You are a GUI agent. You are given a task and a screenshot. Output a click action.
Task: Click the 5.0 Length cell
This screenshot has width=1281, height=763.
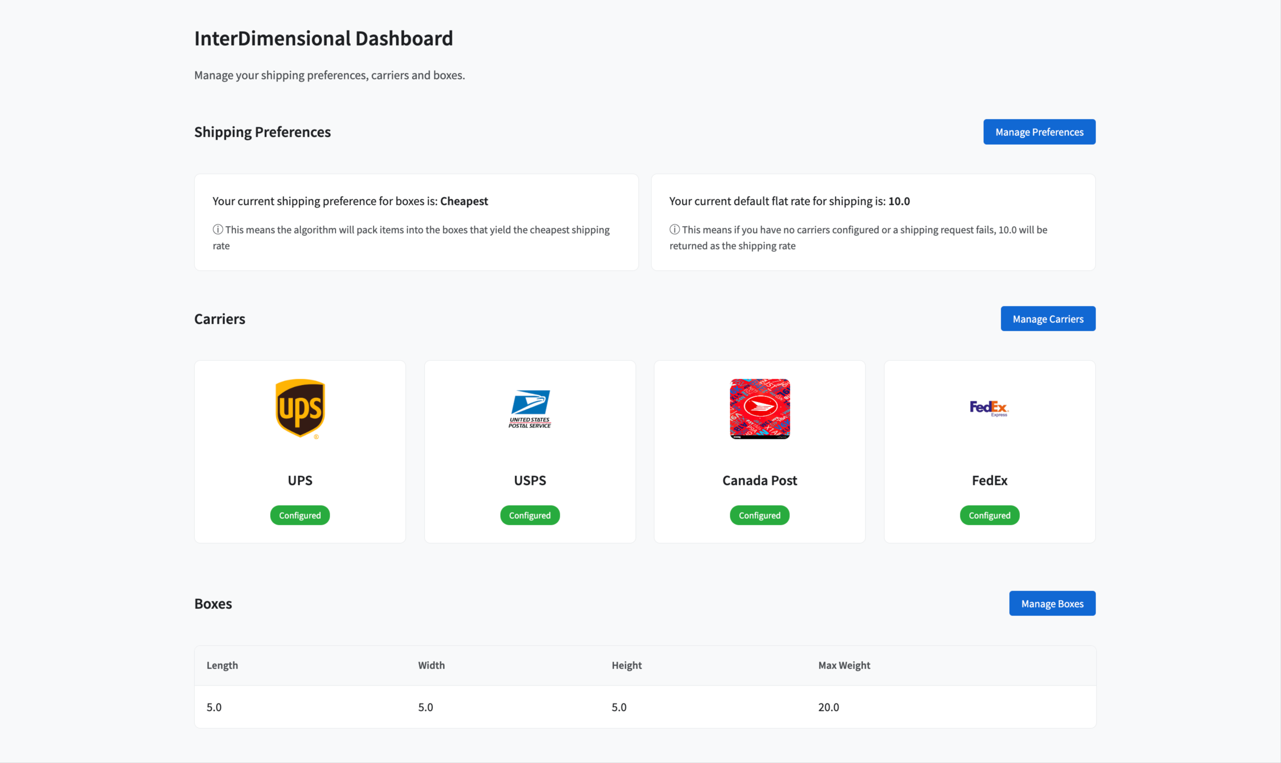pyautogui.click(x=214, y=707)
